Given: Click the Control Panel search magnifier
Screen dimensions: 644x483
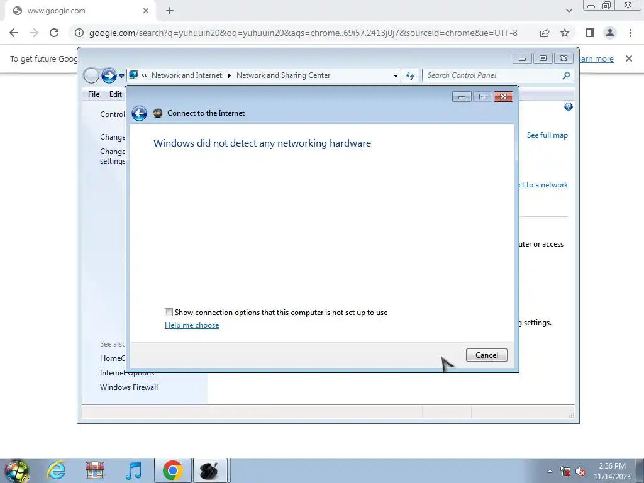Looking at the screenshot, I should tap(567, 75).
